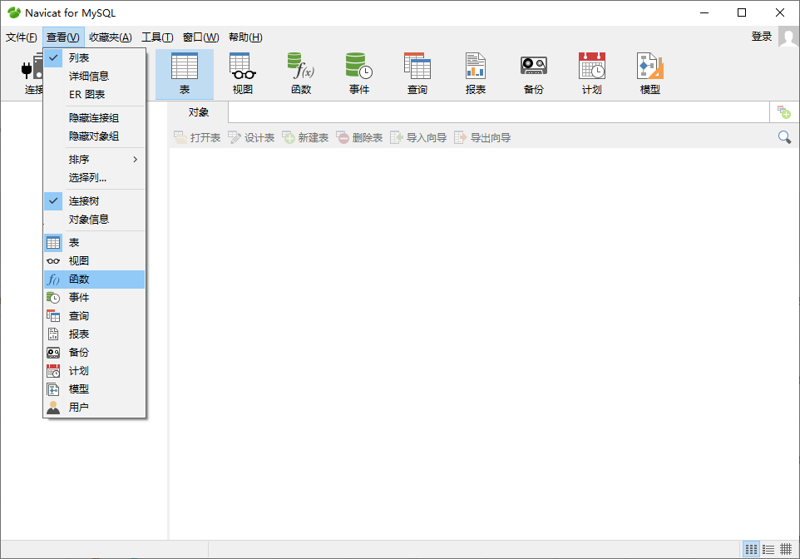
Task: Switch to detail view icon in status bar
Action: (x=768, y=549)
